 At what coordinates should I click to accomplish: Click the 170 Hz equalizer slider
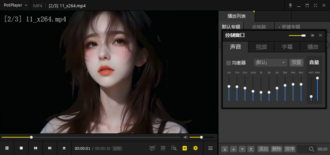pyautogui.click(x=237, y=88)
